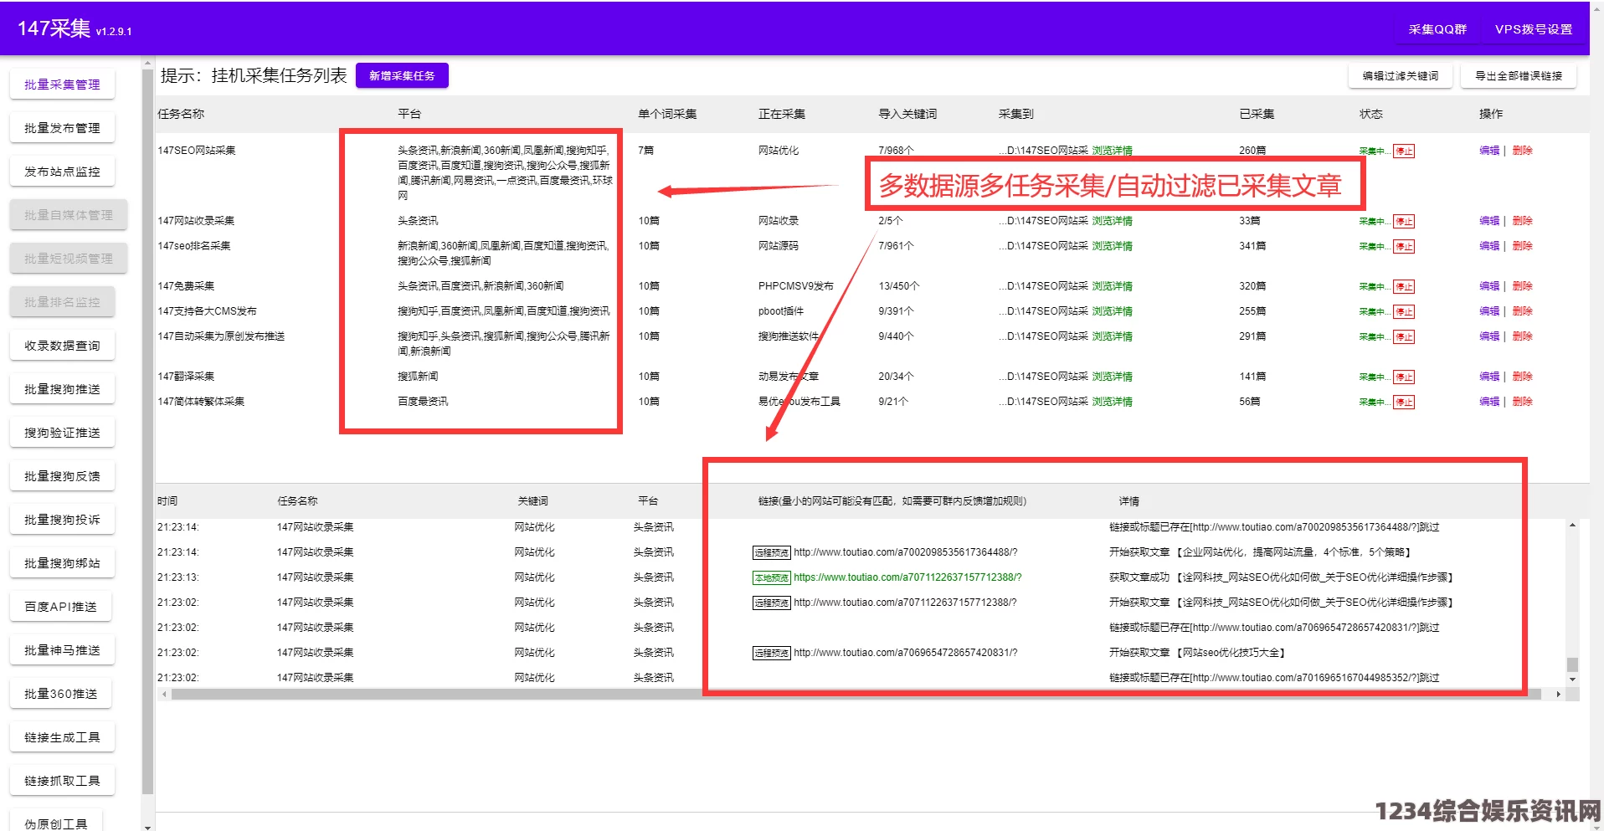
Task: Click 已采集 column header
Action: tap(1257, 114)
